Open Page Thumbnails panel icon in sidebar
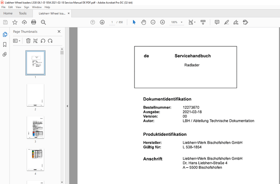The height and width of the screenshot is (184, 280). (x=5, y=34)
